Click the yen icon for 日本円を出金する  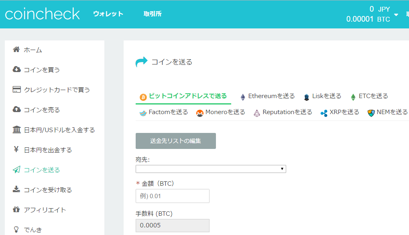pos(16,149)
